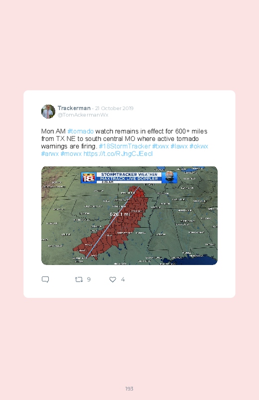Image resolution: width=259 pixels, height=400 pixels.
Task: Open the #okwx hashtag
Action: point(199,146)
